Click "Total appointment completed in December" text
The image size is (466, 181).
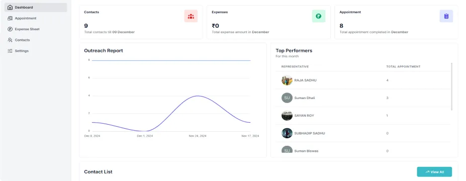(374, 32)
